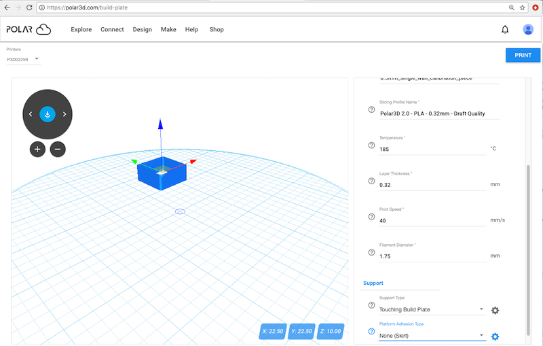Image resolution: width=543 pixels, height=346 pixels.
Task: Show help for Support Type
Action: pos(371,305)
